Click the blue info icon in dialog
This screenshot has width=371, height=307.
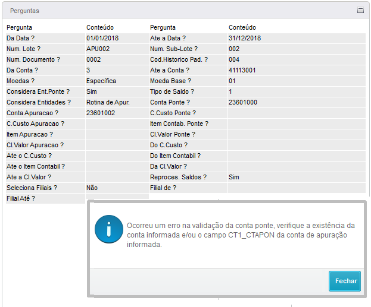click(109, 229)
